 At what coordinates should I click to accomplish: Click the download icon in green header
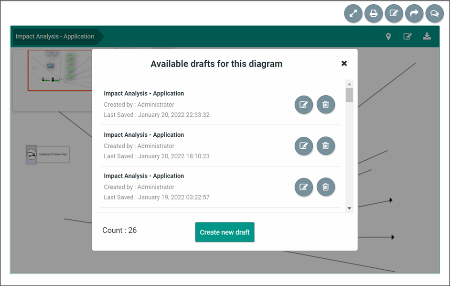(x=427, y=36)
